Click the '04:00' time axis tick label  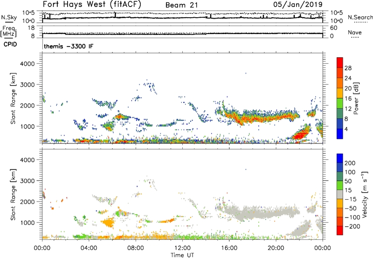tap(89, 248)
